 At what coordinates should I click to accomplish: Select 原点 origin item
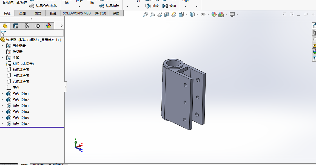pyautogui.click(x=13, y=88)
